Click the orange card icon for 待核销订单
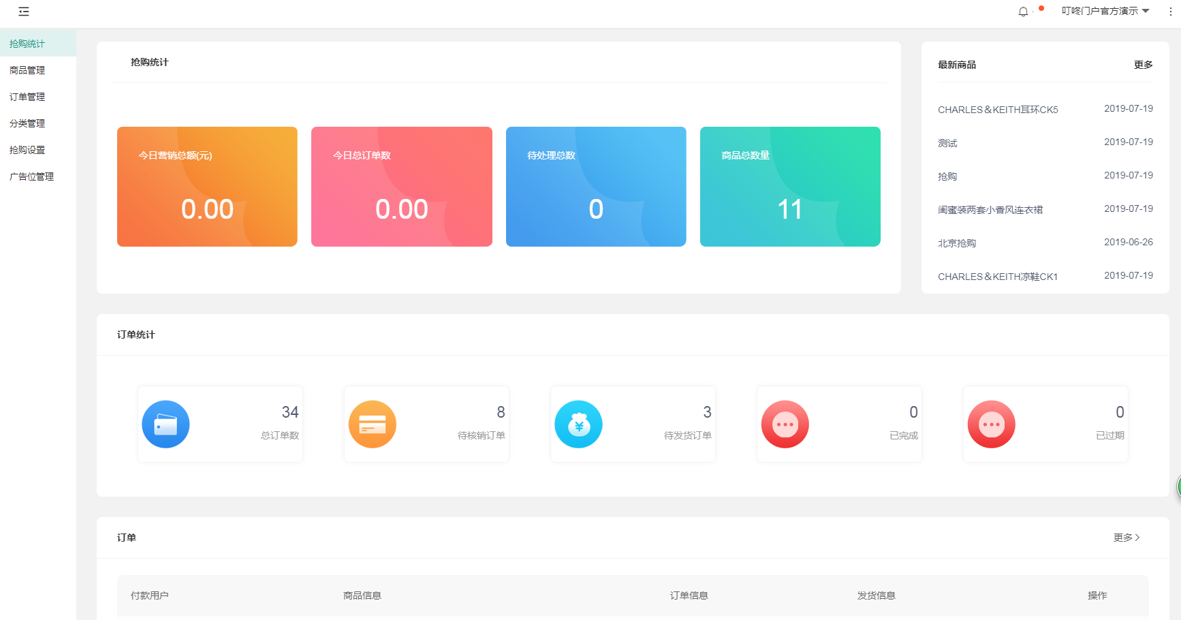1181x620 pixels. click(x=373, y=424)
